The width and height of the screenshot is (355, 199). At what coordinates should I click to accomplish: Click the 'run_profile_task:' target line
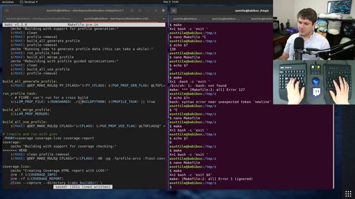pos(20,93)
